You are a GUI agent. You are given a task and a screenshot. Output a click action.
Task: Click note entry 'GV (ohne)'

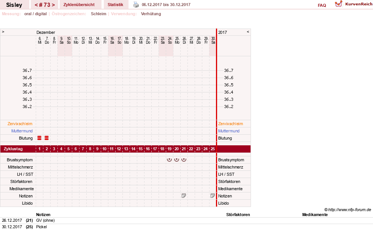[45, 220]
